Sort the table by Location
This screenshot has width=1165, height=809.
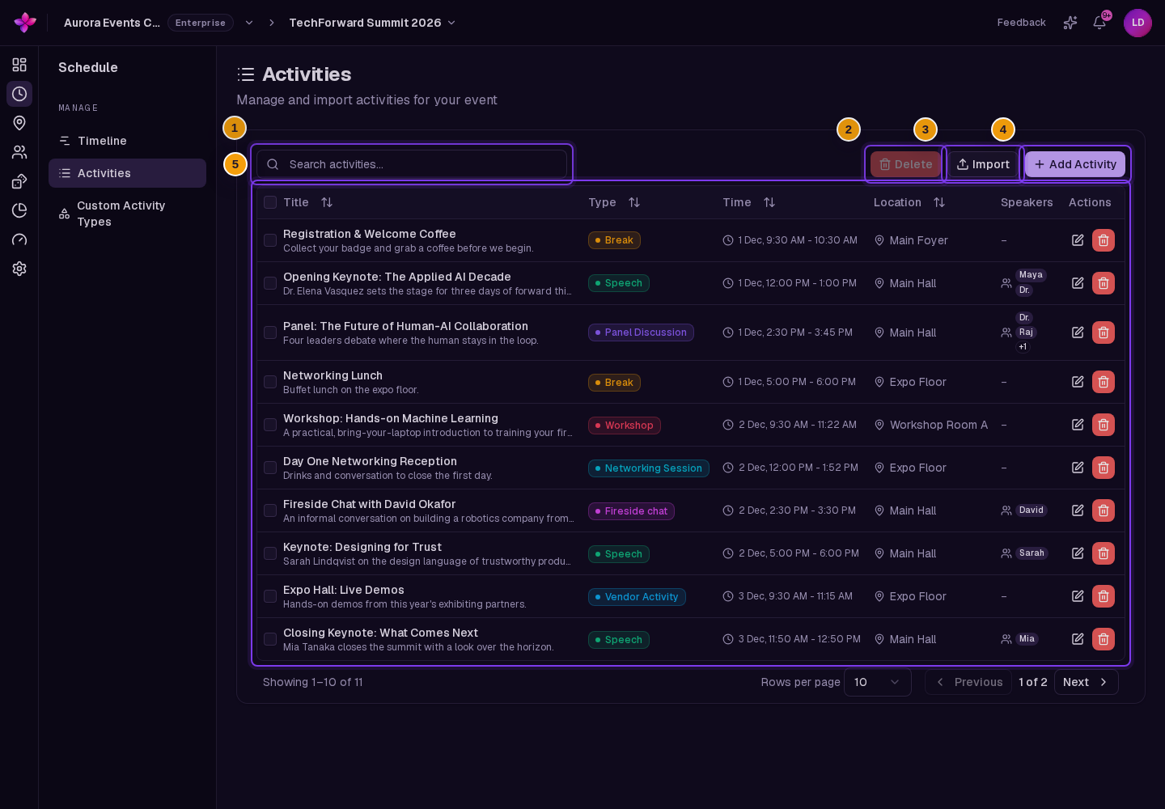(x=939, y=202)
